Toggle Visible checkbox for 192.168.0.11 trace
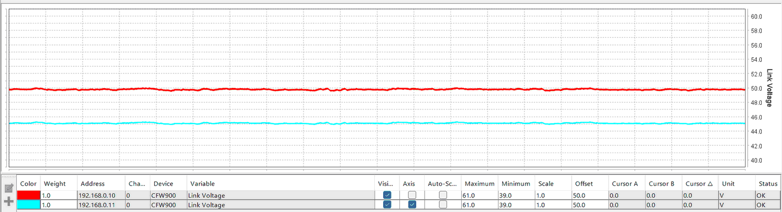The width and height of the screenshot is (782, 212). pos(387,205)
